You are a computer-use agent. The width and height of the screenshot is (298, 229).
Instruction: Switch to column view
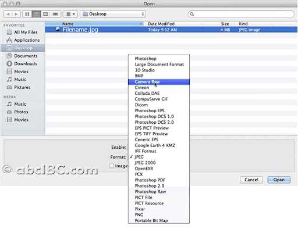(45, 14)
